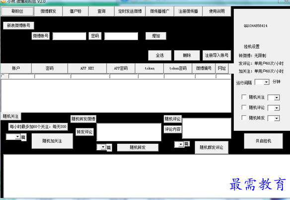The width and height of the screenshot is (290, 200).
Task: Click the QQ1044856414 text
Action: [255, 26]
